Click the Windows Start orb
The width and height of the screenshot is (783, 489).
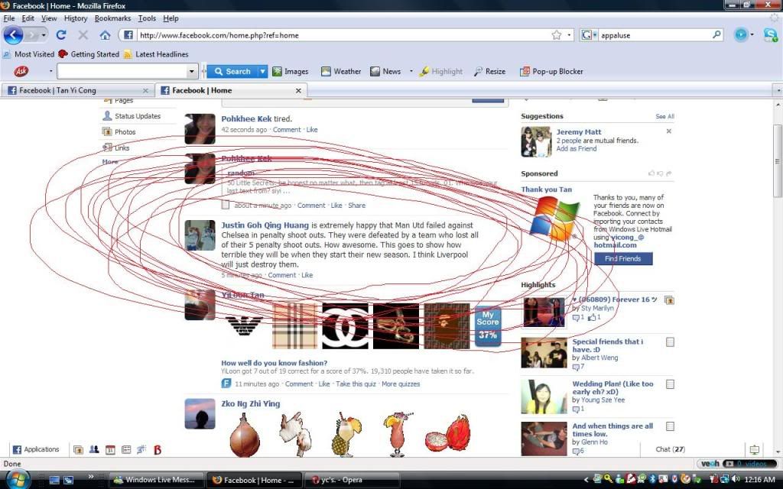(x=18, y=480)
